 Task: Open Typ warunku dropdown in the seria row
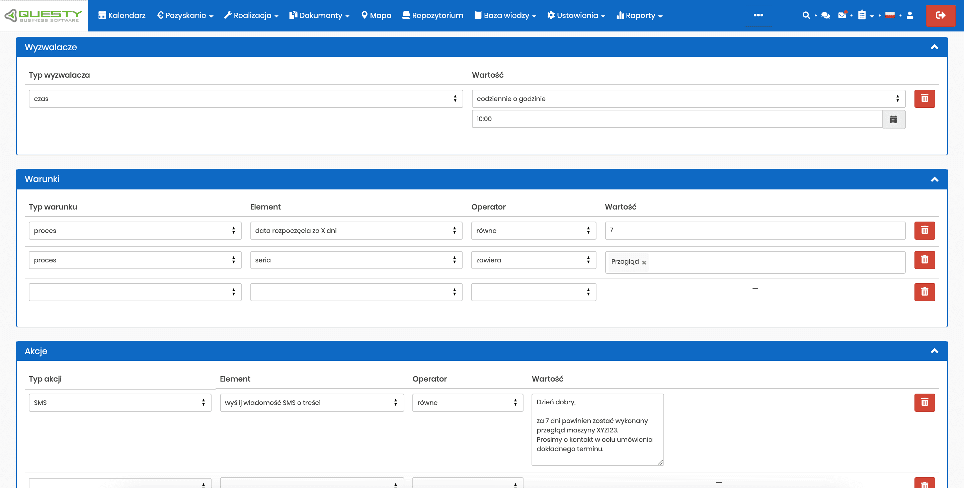click(135, 260)
